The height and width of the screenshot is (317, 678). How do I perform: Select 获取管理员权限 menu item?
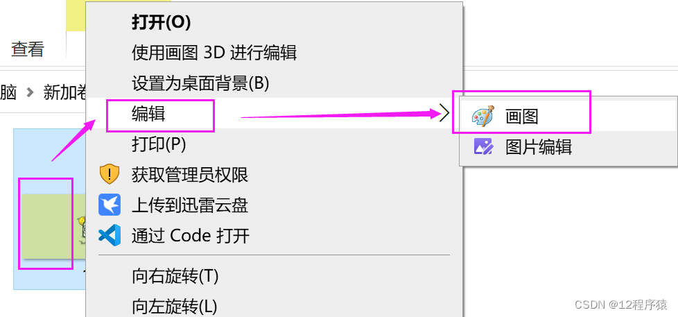[190, 175]
